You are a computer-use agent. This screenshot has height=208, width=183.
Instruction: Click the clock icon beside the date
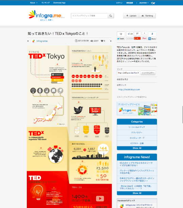pyautogui.click(x=76, y=41)
